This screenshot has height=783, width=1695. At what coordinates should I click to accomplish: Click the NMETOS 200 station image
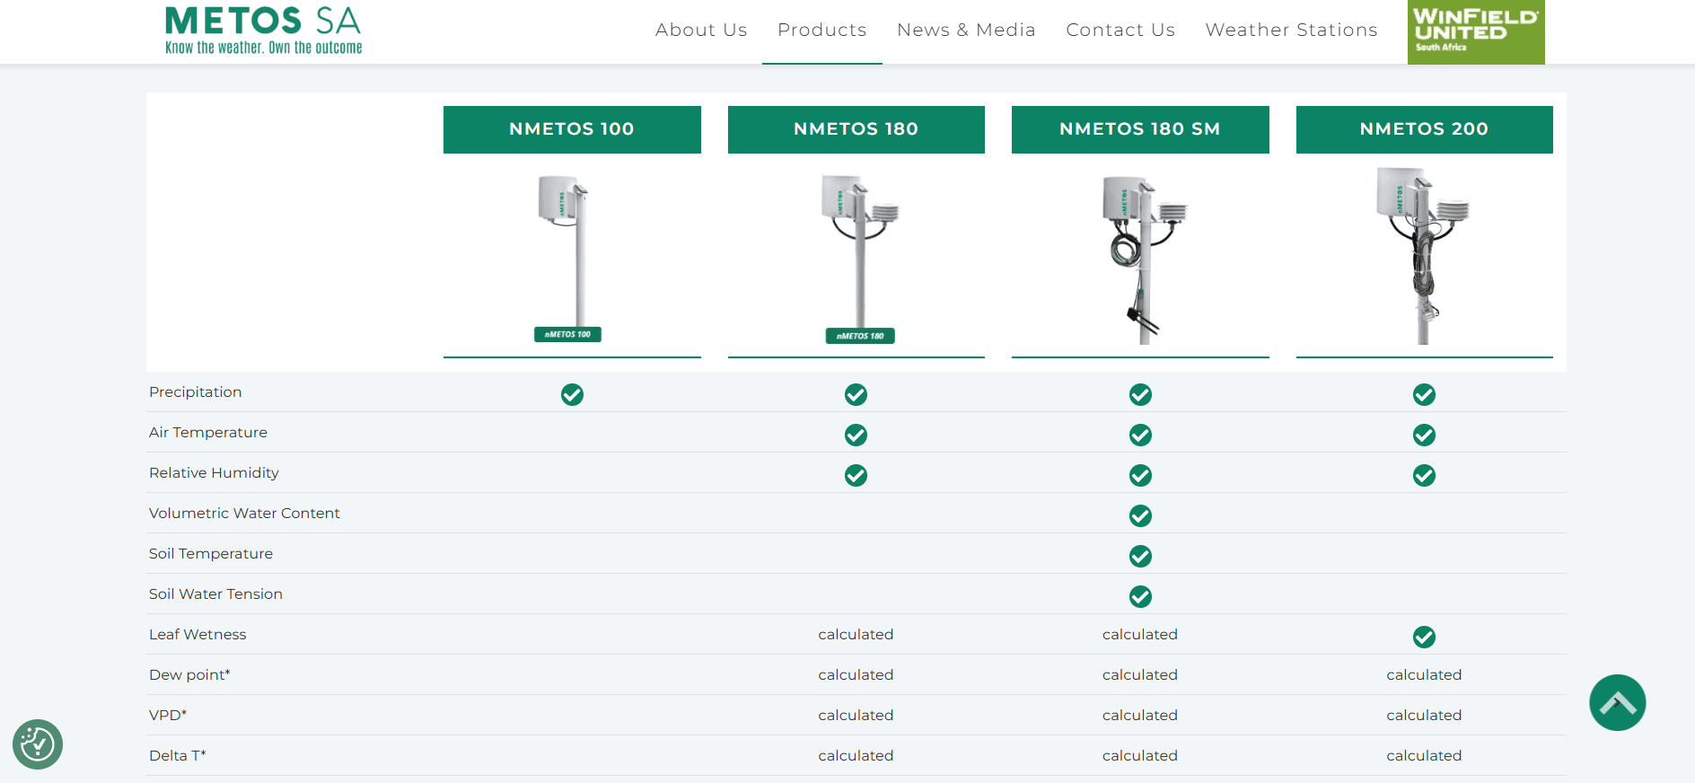coord(1423,256)
